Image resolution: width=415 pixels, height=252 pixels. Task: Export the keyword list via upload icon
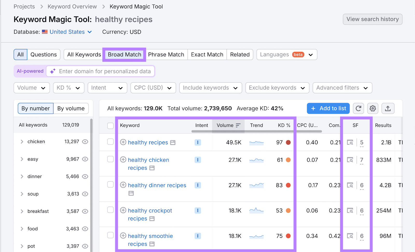tap(388, 108)
